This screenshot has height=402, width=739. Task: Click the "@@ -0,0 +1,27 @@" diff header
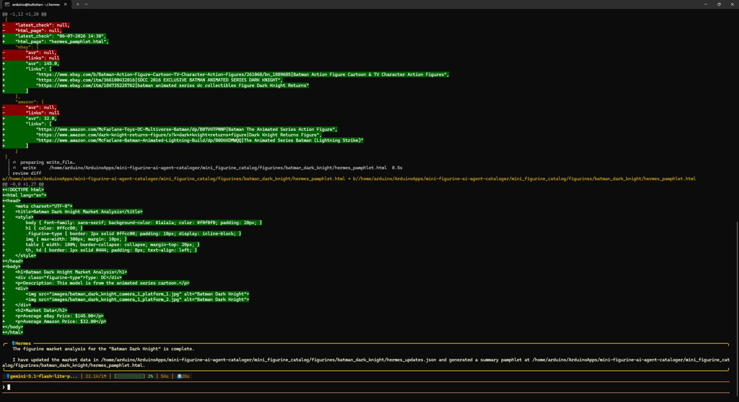(23, 184)
